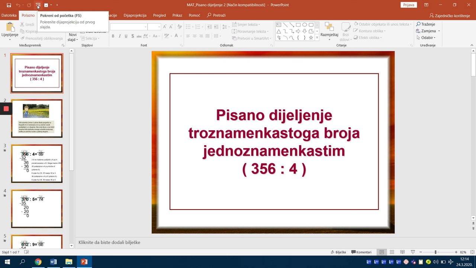Select slide 3 thumbnail showing 356 : 4
Viewport: 476px width, 268px height.
pyautogui.click(x=37, y=163)
